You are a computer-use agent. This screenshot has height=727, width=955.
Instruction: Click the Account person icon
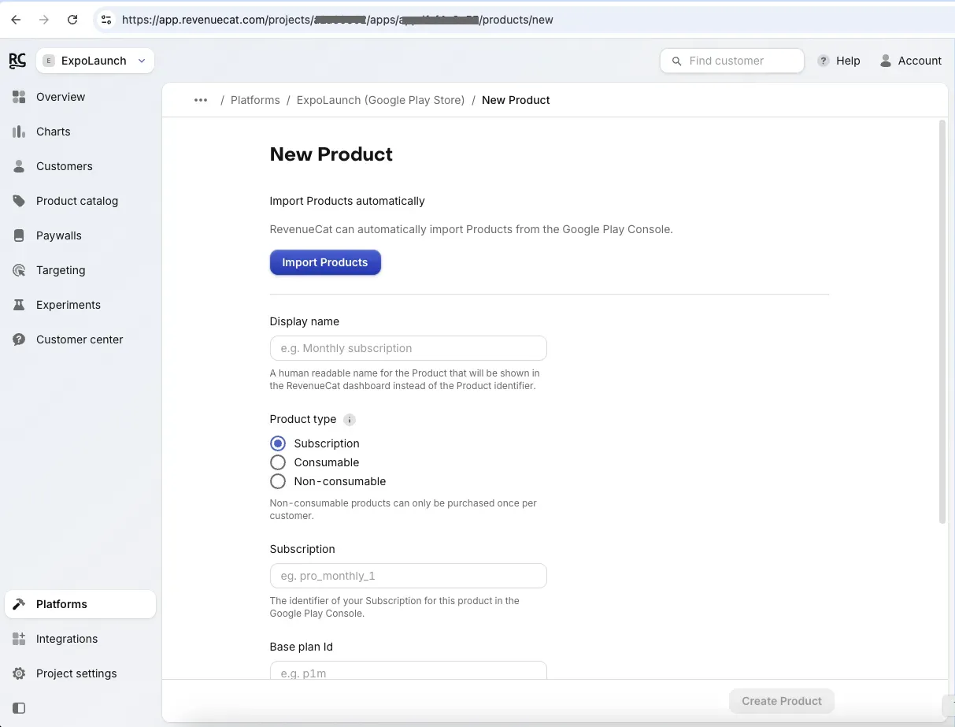(886, 61)
